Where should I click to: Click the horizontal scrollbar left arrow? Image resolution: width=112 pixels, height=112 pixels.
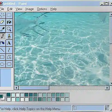point(17,88)
